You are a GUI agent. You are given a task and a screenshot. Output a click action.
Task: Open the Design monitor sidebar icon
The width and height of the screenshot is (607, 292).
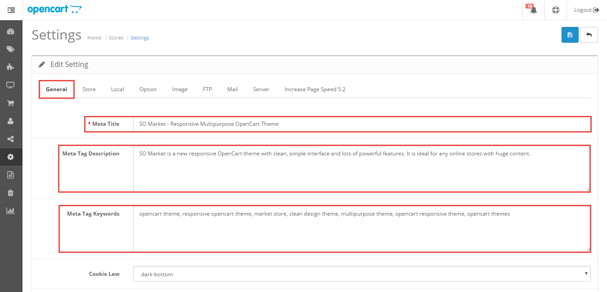[11, 85]
